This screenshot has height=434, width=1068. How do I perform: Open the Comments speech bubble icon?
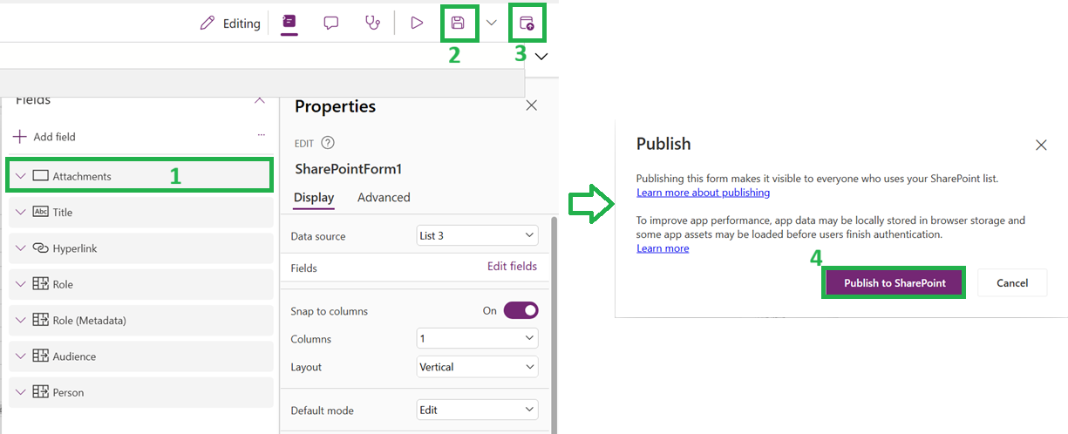(x=331, y=24)
